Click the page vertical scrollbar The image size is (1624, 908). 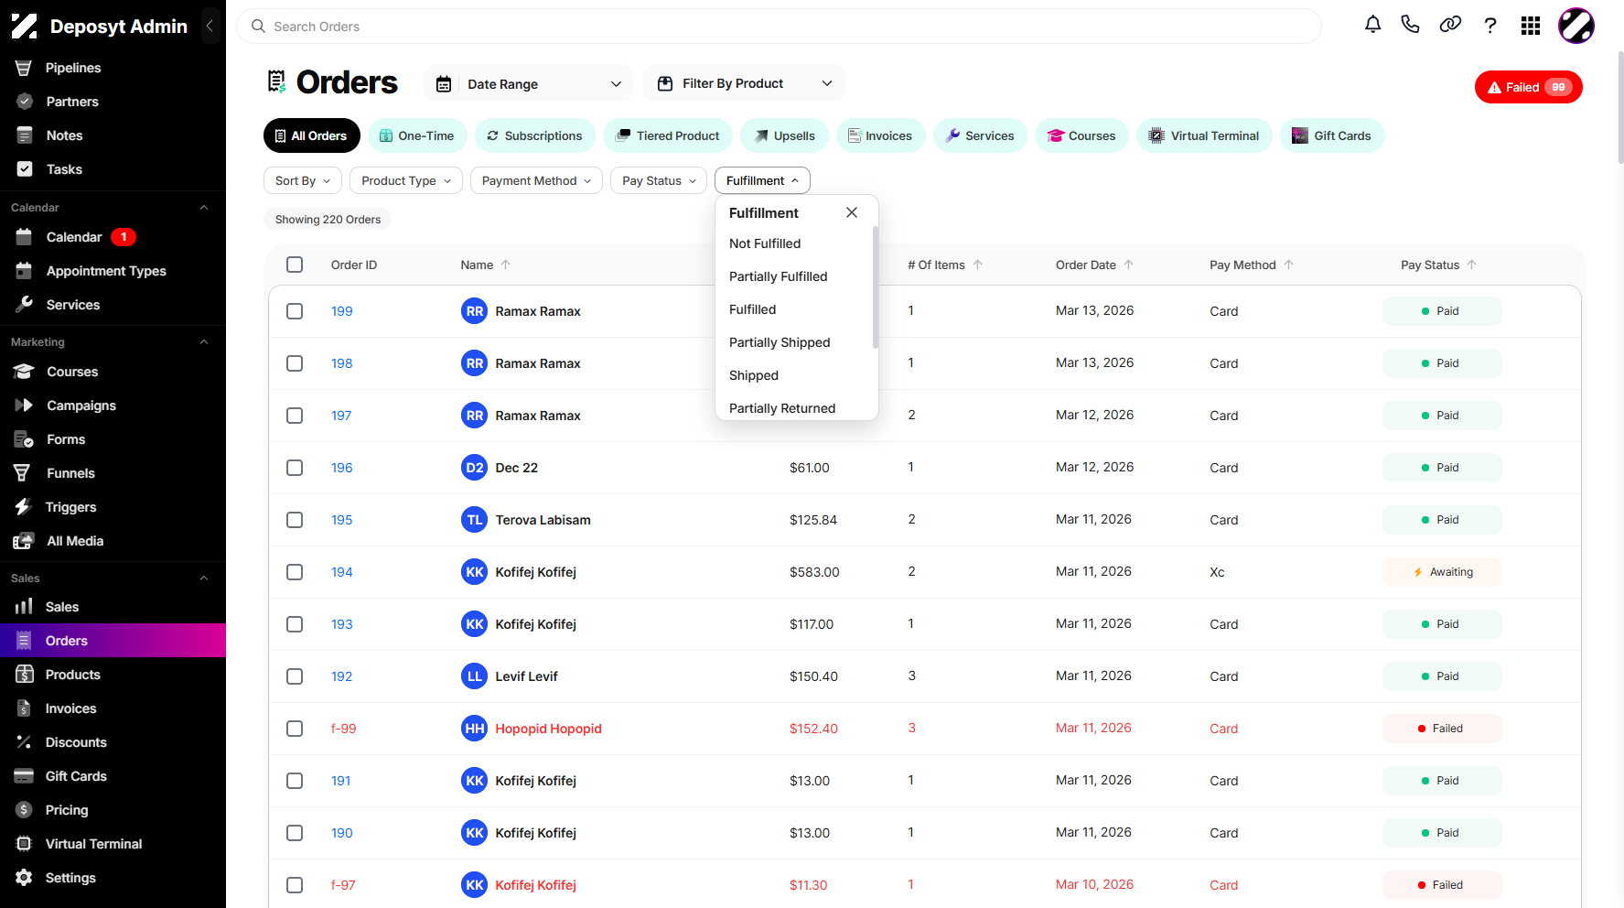tap(1620, 107)
